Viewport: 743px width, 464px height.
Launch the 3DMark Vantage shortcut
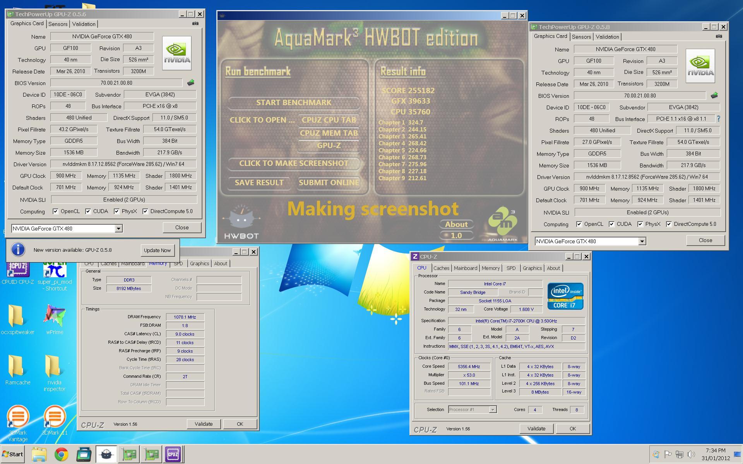tap(18, 423)
